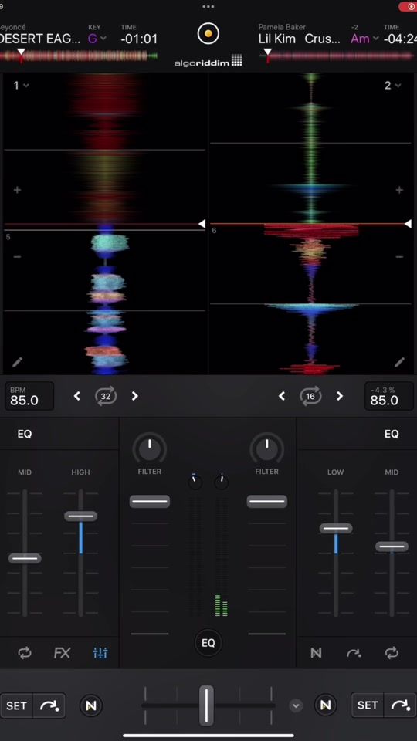This screenshot has height=741, width=417.
Task: Halve deck 2 loop length left arrow
Action: coord(282,396)
